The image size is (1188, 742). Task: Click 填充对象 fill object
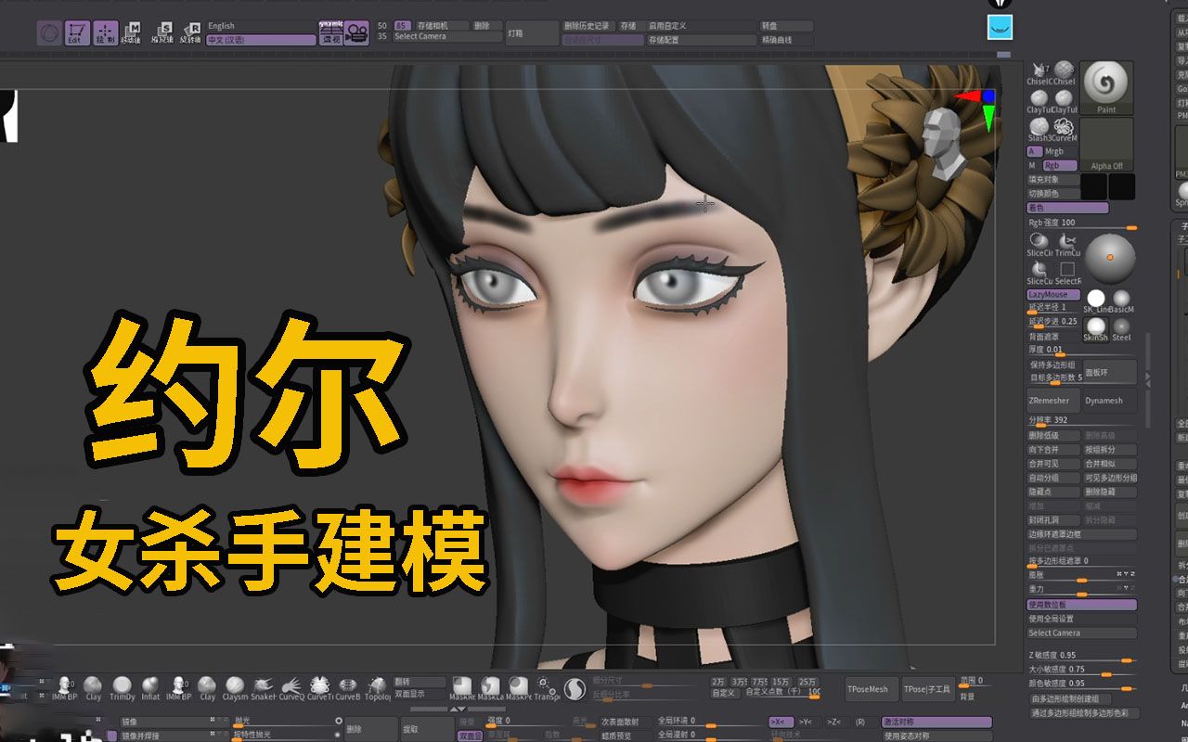(x=1052, y=179)
